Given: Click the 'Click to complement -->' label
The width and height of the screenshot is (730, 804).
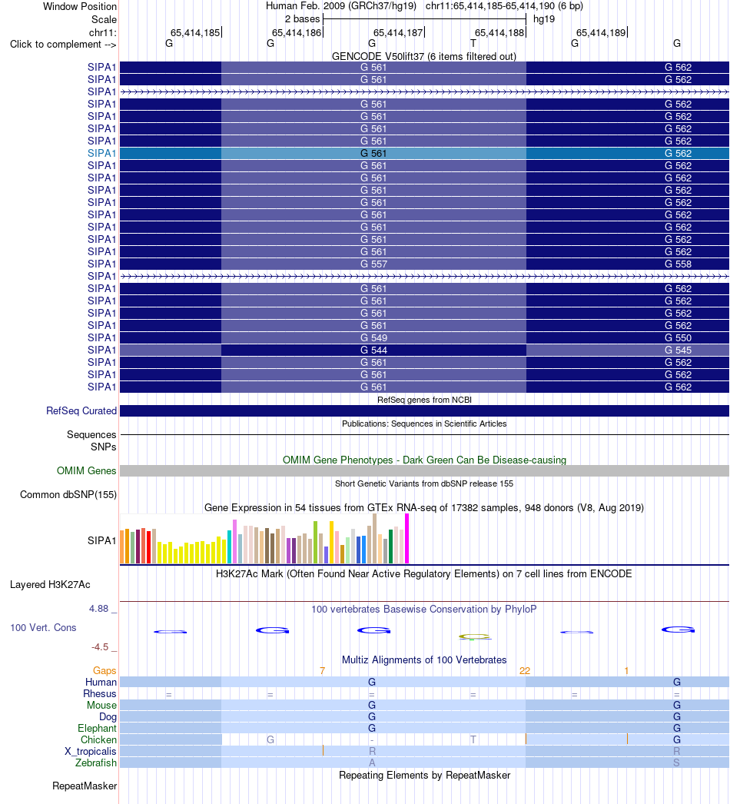Looking at the screenshot, I should (63, 44).
